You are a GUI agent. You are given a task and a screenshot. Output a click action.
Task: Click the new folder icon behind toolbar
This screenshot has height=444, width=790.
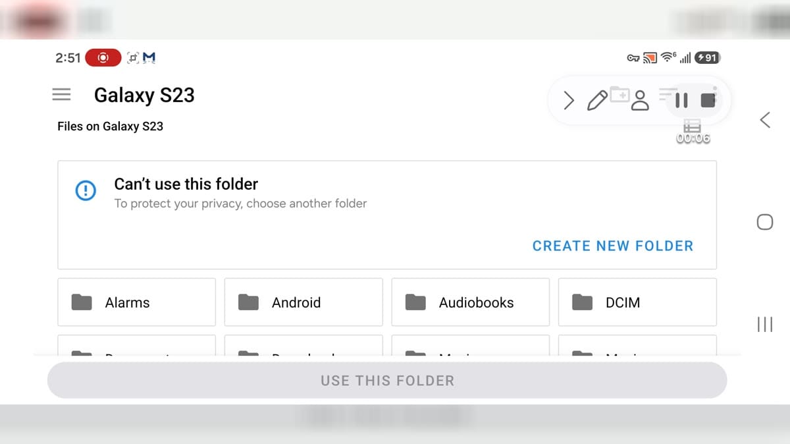(x=619, y=94)
